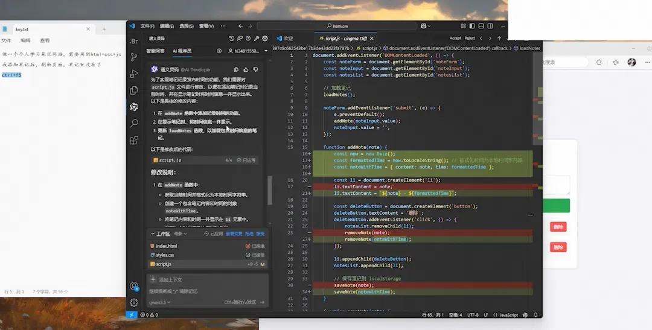Click the html.cm command center search
The height and width of the screenshot is (330, 652).
pos(336,26)
